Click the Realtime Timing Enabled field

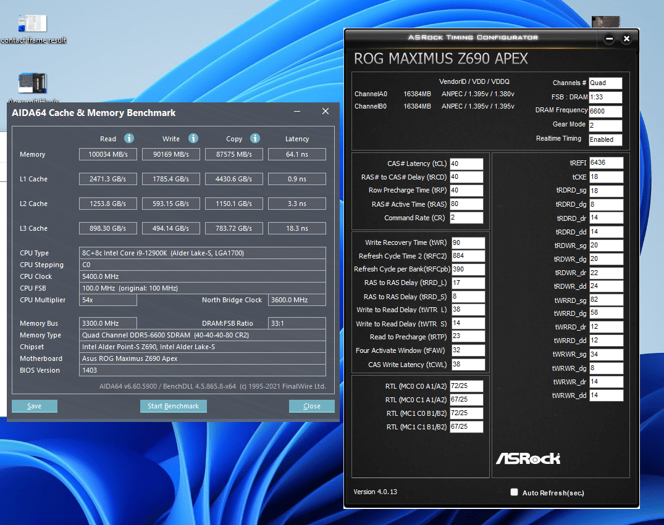coord(605,139)
